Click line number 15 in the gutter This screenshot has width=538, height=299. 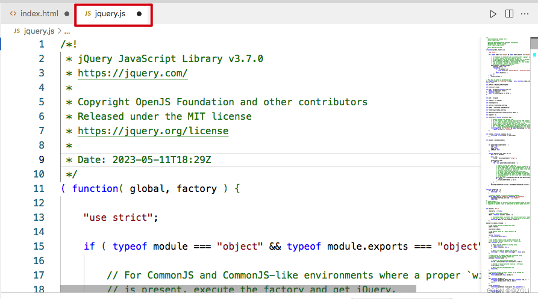tap(39, 246)
